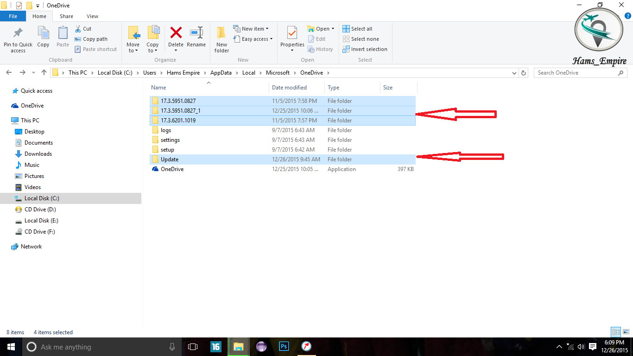Viewport: 633px width, 356px height.
Task: Open Music in navigation pane
Action: pos(27,165)
